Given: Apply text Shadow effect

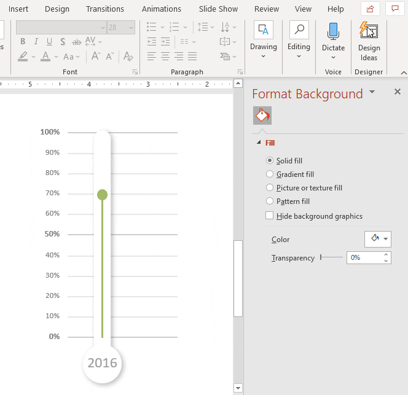Looking at the screenshot, I should [63, 41].
